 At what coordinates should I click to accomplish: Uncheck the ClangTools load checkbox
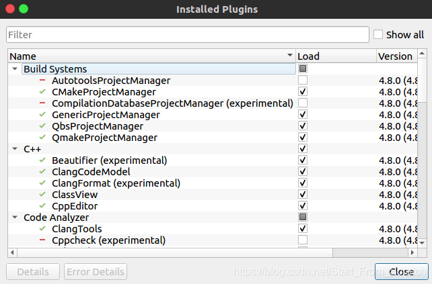[x=303, y=228]
